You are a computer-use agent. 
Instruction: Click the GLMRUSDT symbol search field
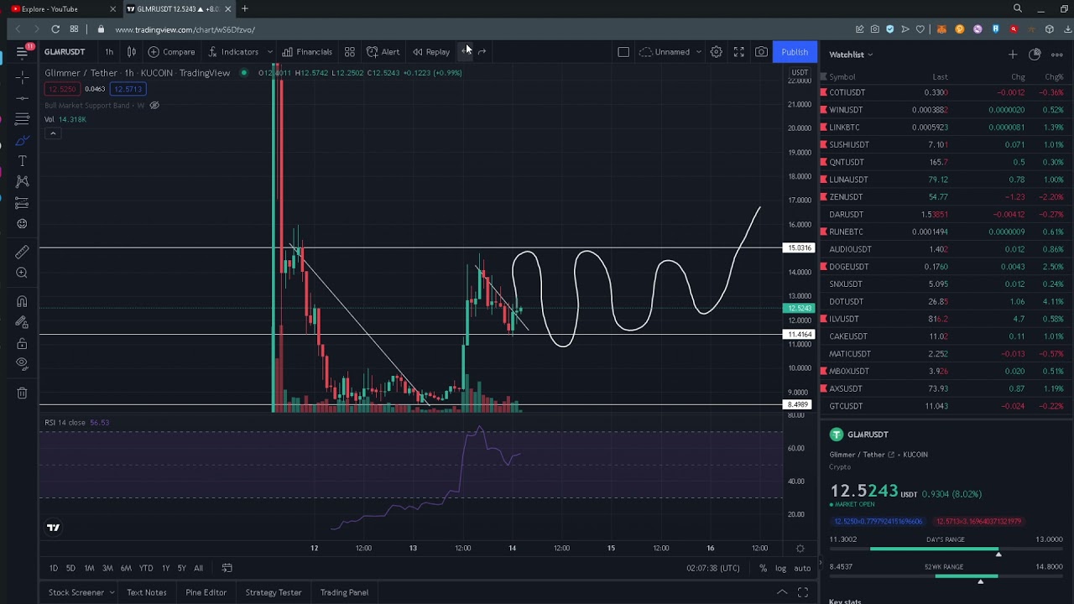65,52
